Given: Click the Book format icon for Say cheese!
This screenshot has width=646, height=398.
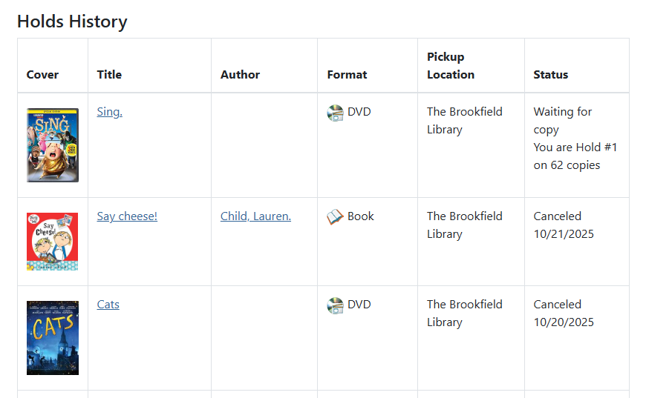Looking at the screenshot, I should (x=336, y=217).
